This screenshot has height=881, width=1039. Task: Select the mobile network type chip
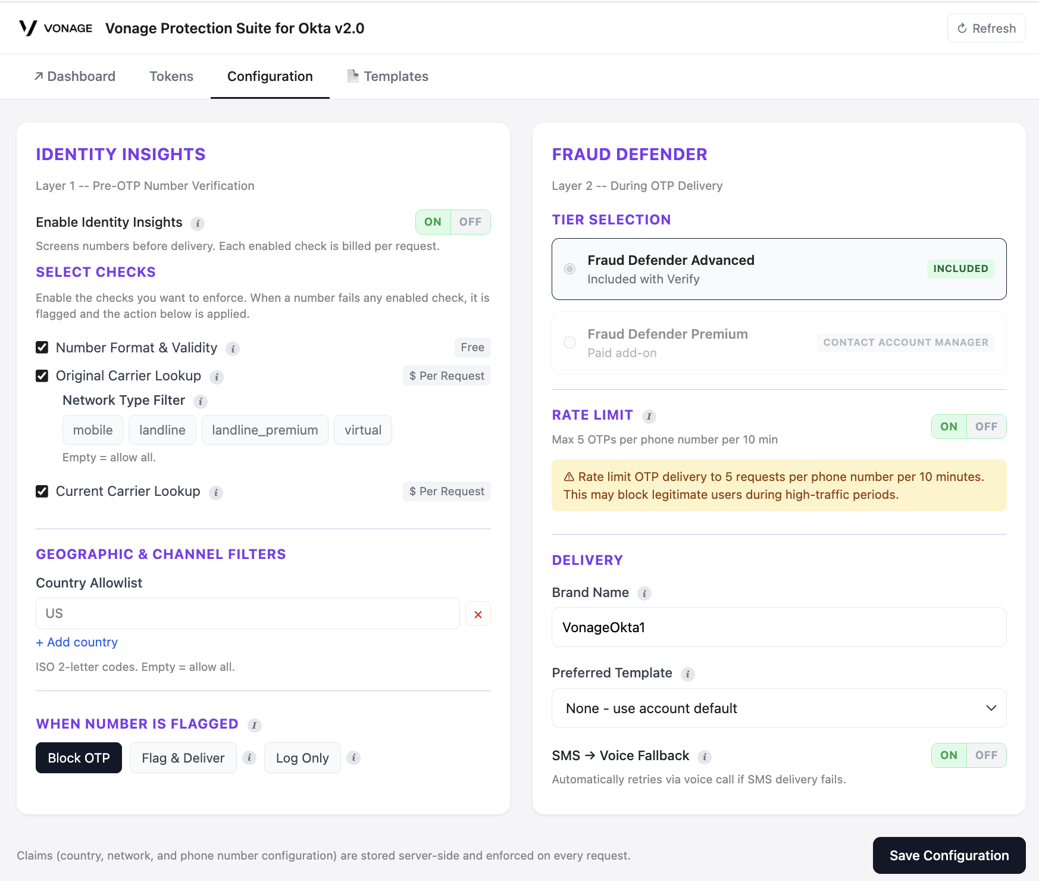[93, 430]
